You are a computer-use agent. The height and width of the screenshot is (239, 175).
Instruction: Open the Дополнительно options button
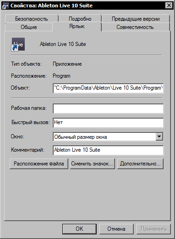pos(140,164)
